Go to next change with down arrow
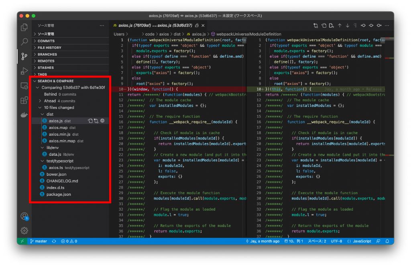Screen dimensions: 411x267 point(348,26)
